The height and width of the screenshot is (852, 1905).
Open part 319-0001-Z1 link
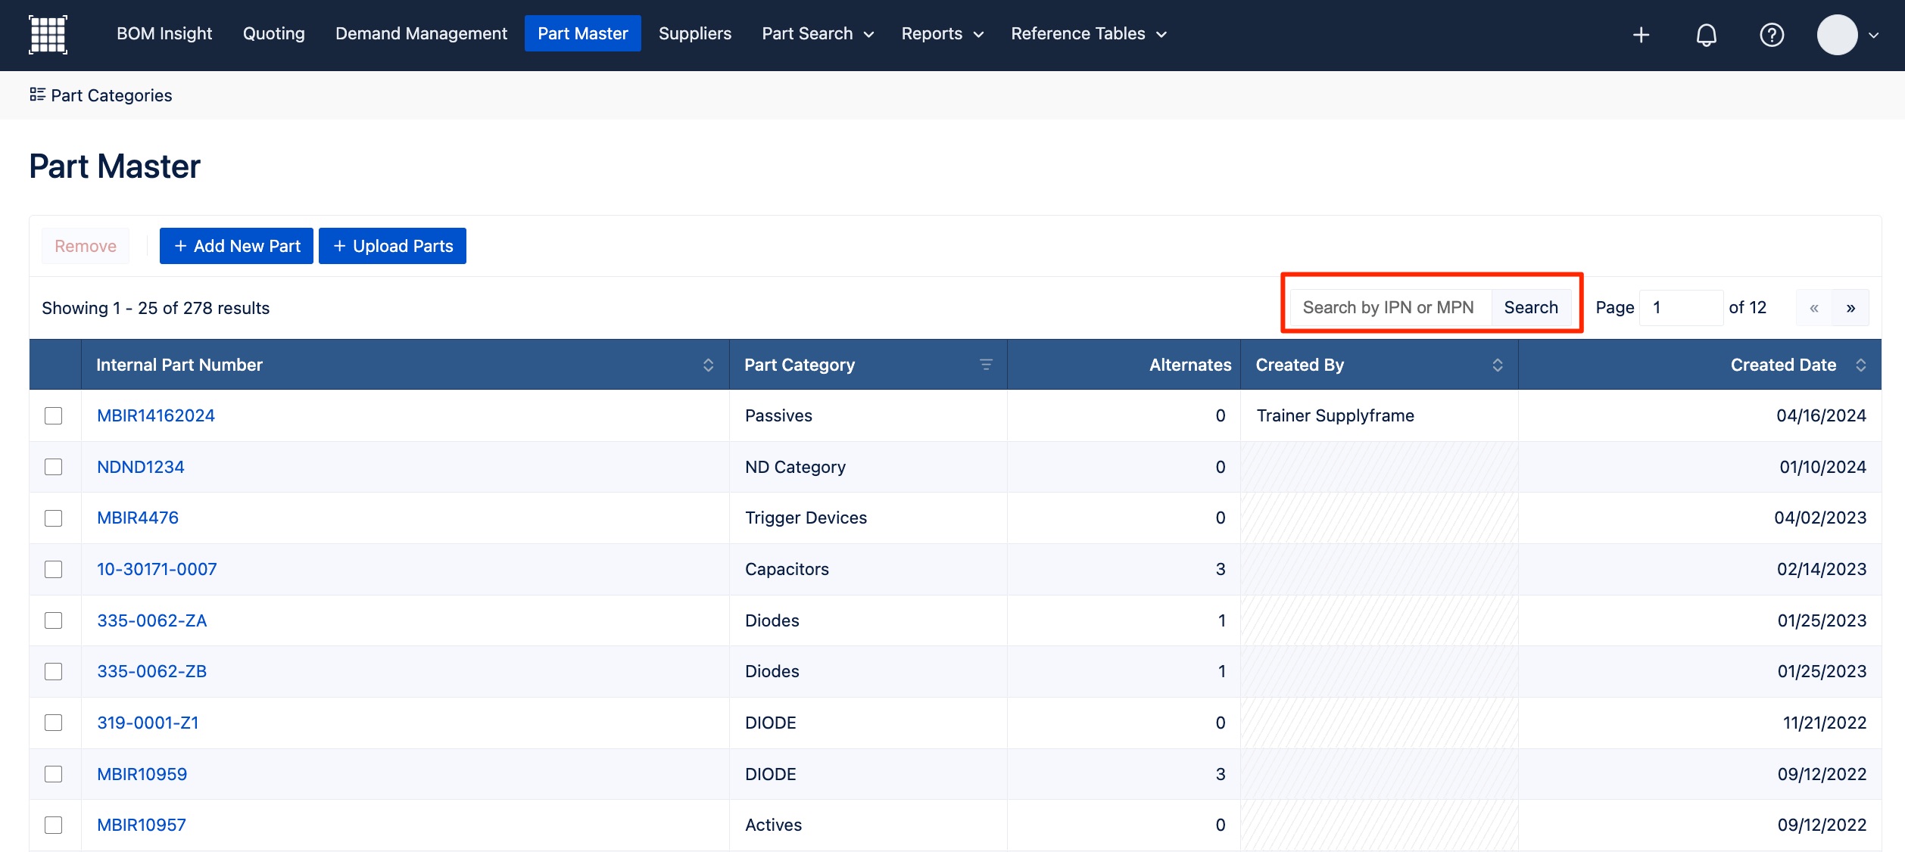[x=148, y=723]
